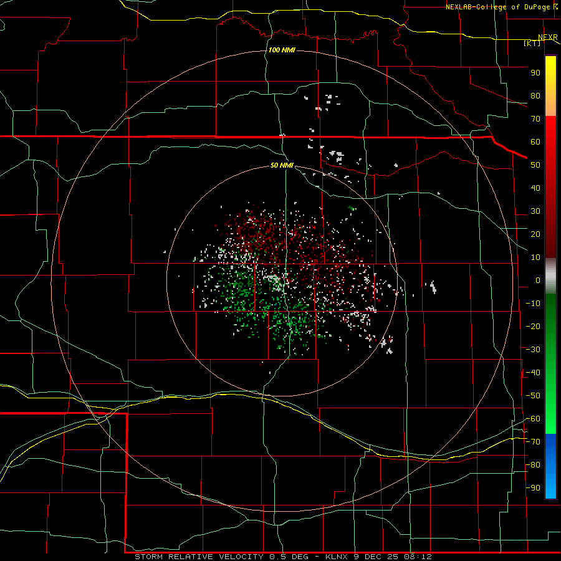Click the "100 NMI" range ring label
The height and width of the screenshot is (561, 561).
(x=282, y=50)
